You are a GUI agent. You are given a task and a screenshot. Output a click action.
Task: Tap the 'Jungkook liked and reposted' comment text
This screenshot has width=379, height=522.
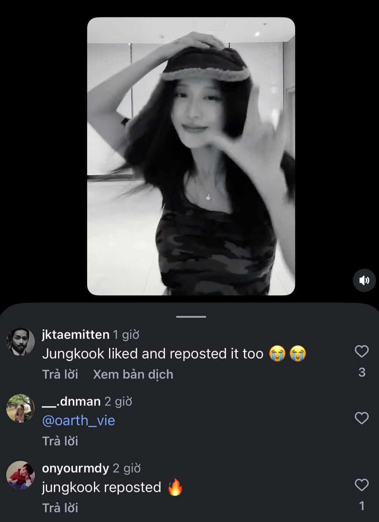coord(152,354)
